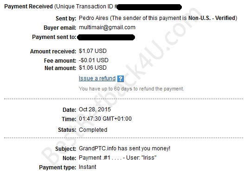Click the 60 days refund notice text
Screen dimensions: 244x174
click(x=131, y=89)
